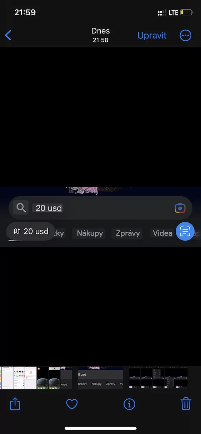The height and width of the screenshot is (434, 201).
Task: Tap the Google Lens camera icon
Action: tap(180, 208)
